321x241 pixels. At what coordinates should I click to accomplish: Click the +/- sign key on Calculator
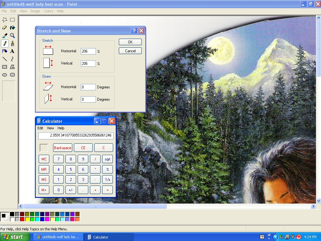click(x=71, y=190)
